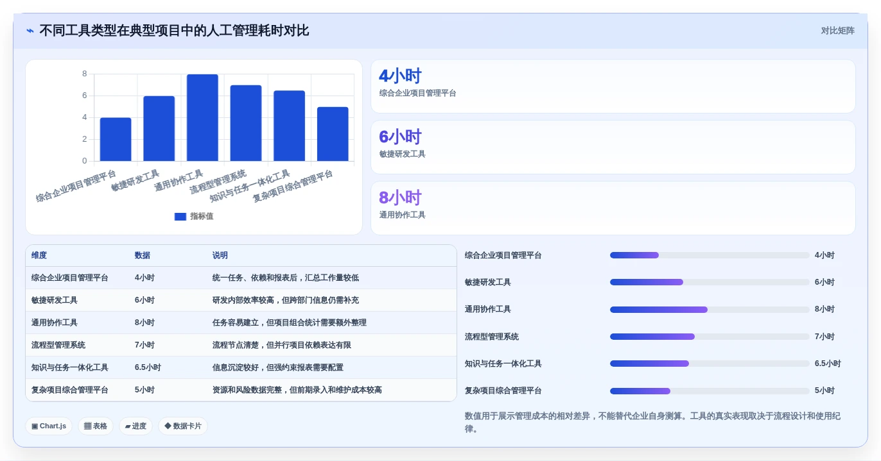Click description 流程节点清楚，但并行项目依赖表达有限

click(x=282, y=345)
